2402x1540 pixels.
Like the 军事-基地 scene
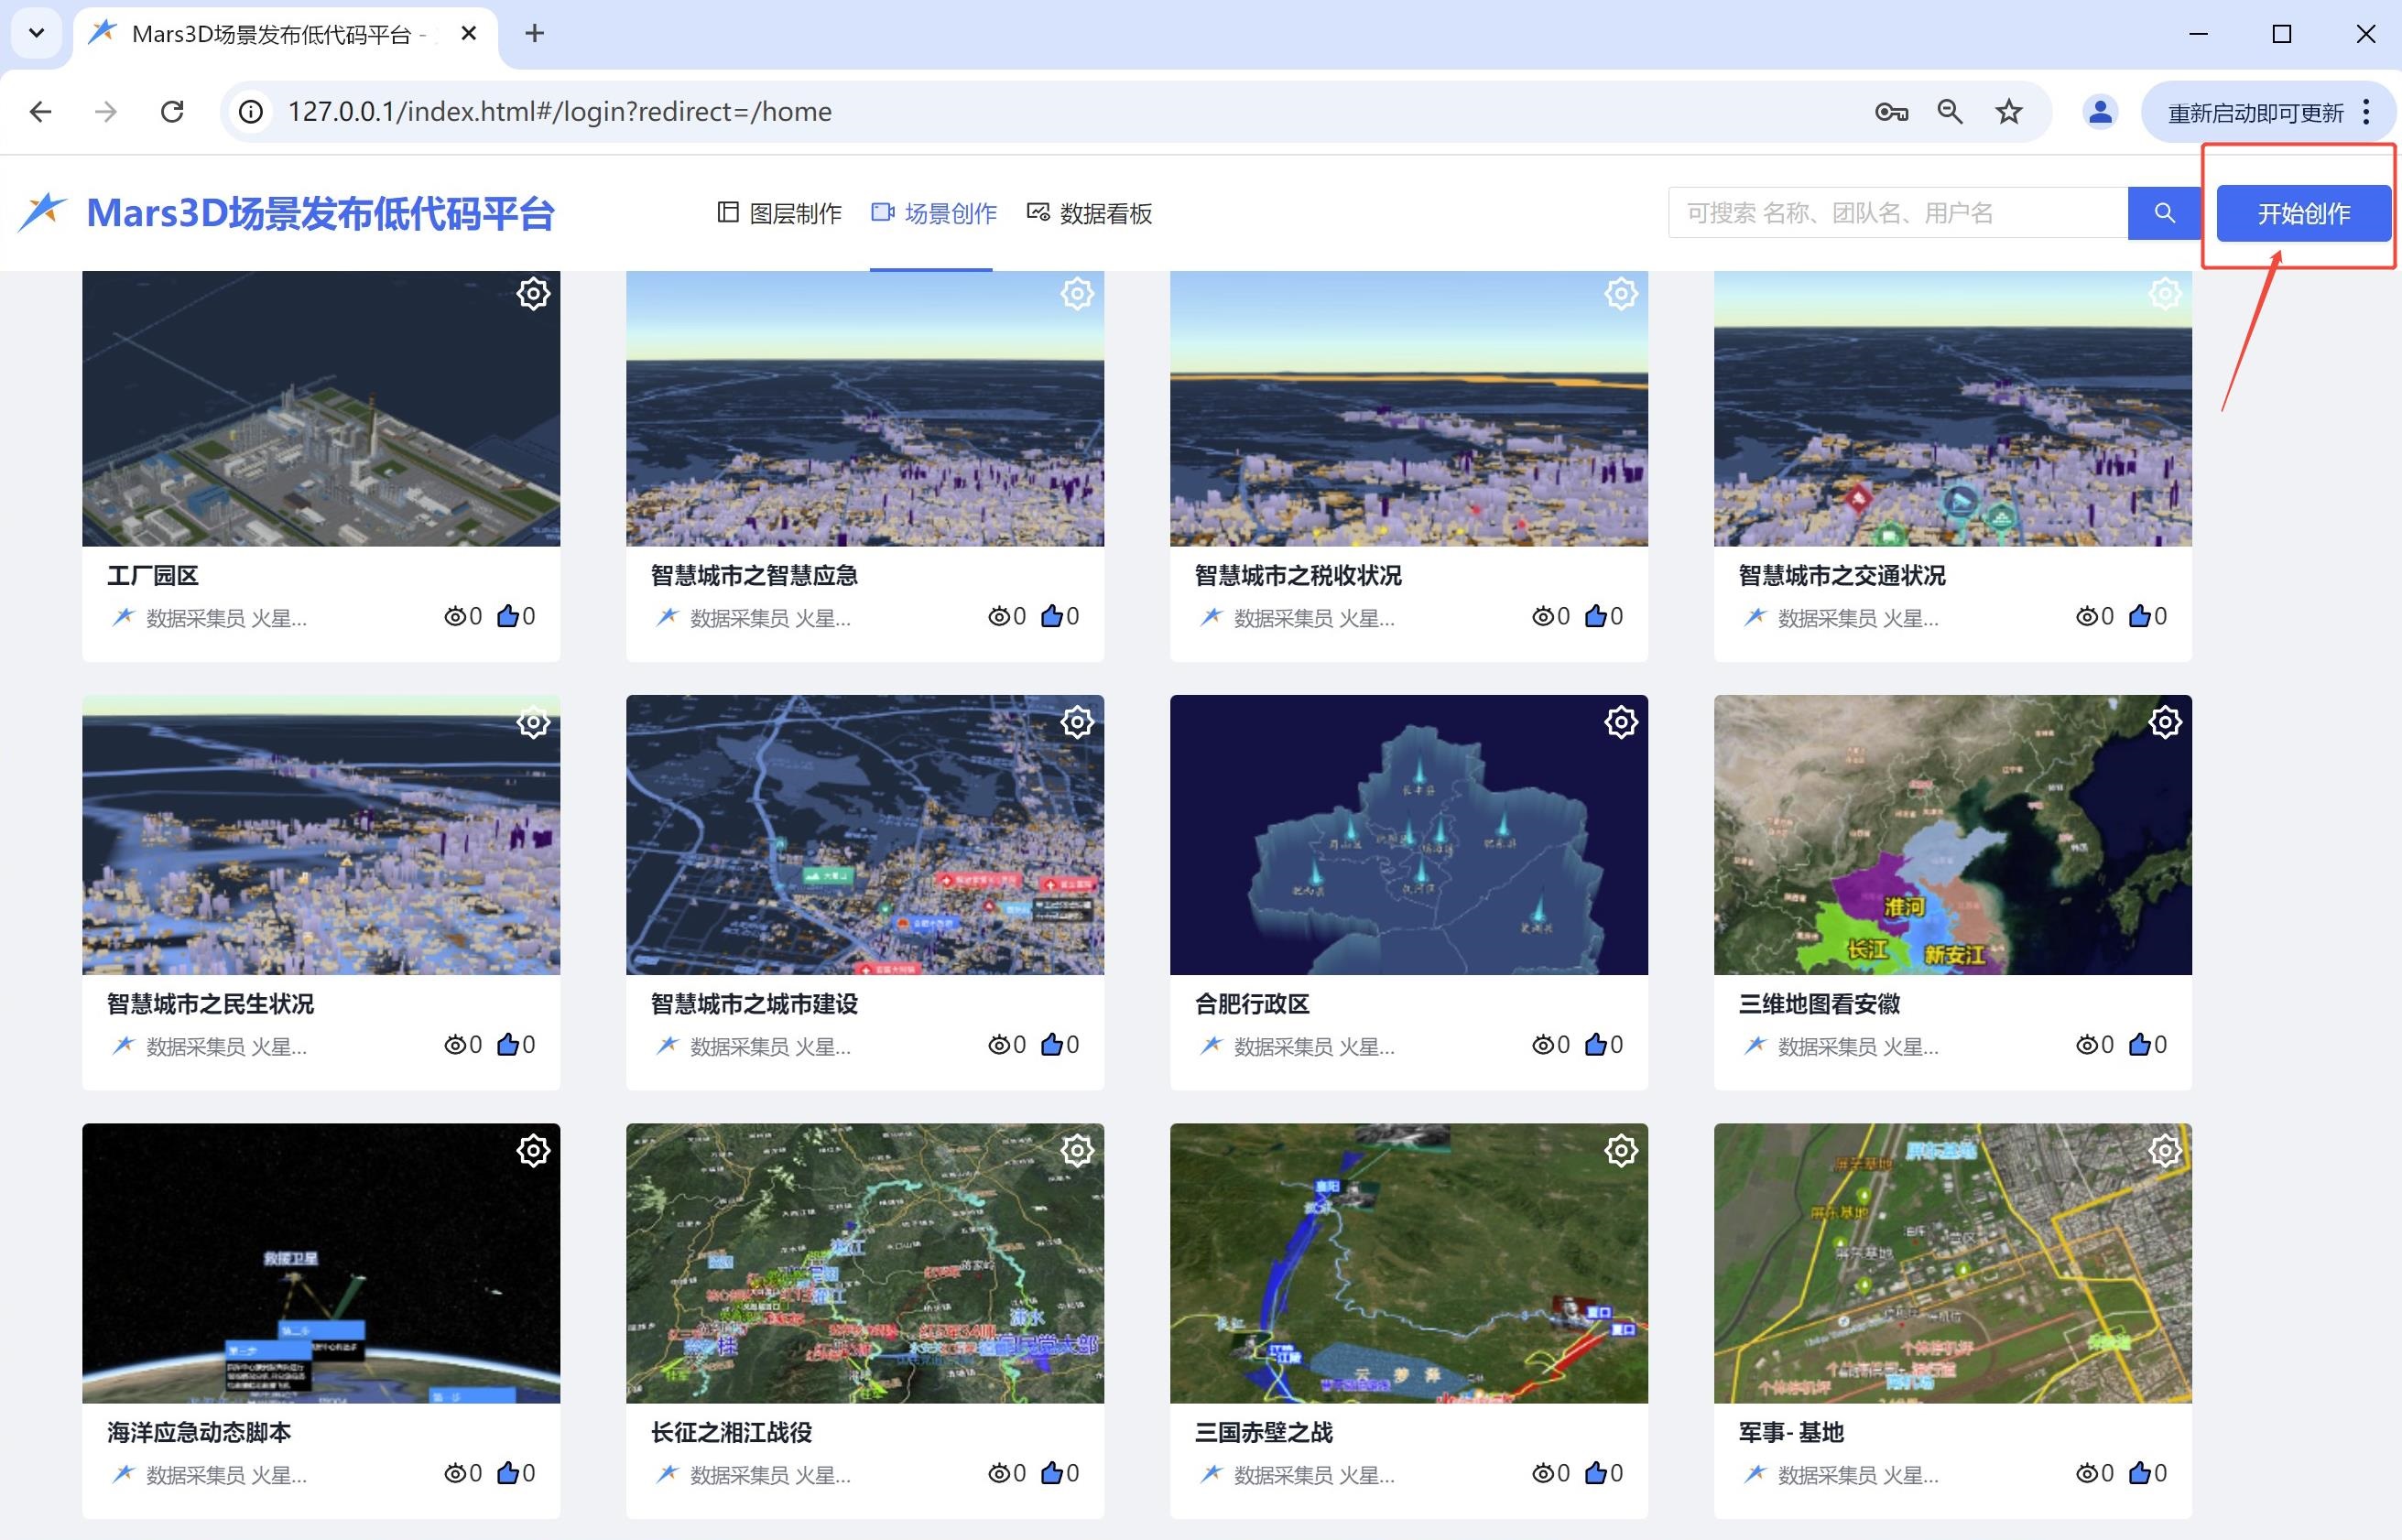pos(2140,1473)
